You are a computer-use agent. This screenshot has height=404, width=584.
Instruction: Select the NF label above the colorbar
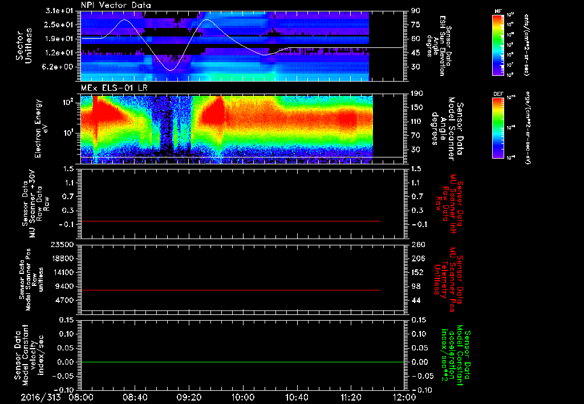(x=498, y=11)
